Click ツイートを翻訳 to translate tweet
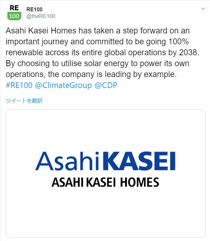This screenshot has width=210, height=241. (24, 101)
